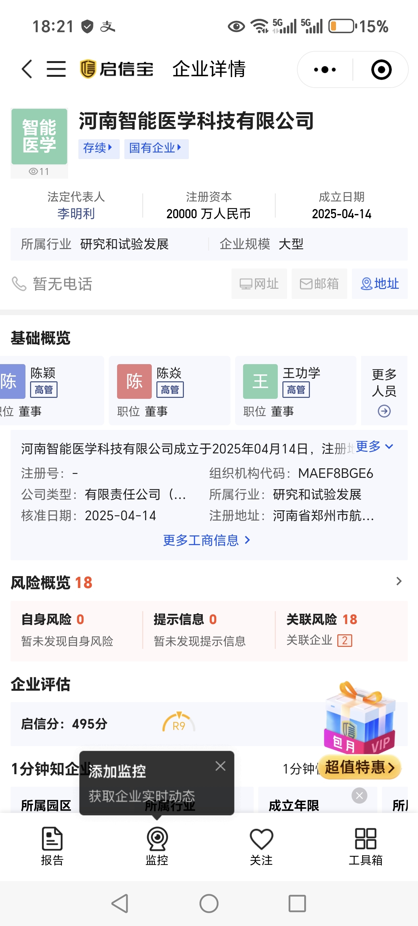The width and height of the screenshot is (418, 926).
Task: Open the 地址 address button
Action: coord(380,284)
